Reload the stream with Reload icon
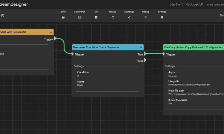The height and width of the screenshot is (134, 224). 113,17
